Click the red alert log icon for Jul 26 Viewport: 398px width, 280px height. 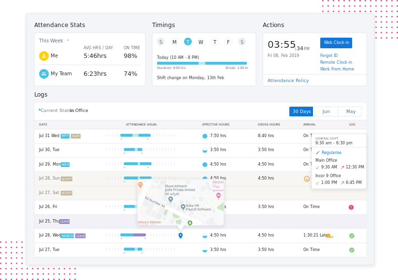[x=351, y=207]
